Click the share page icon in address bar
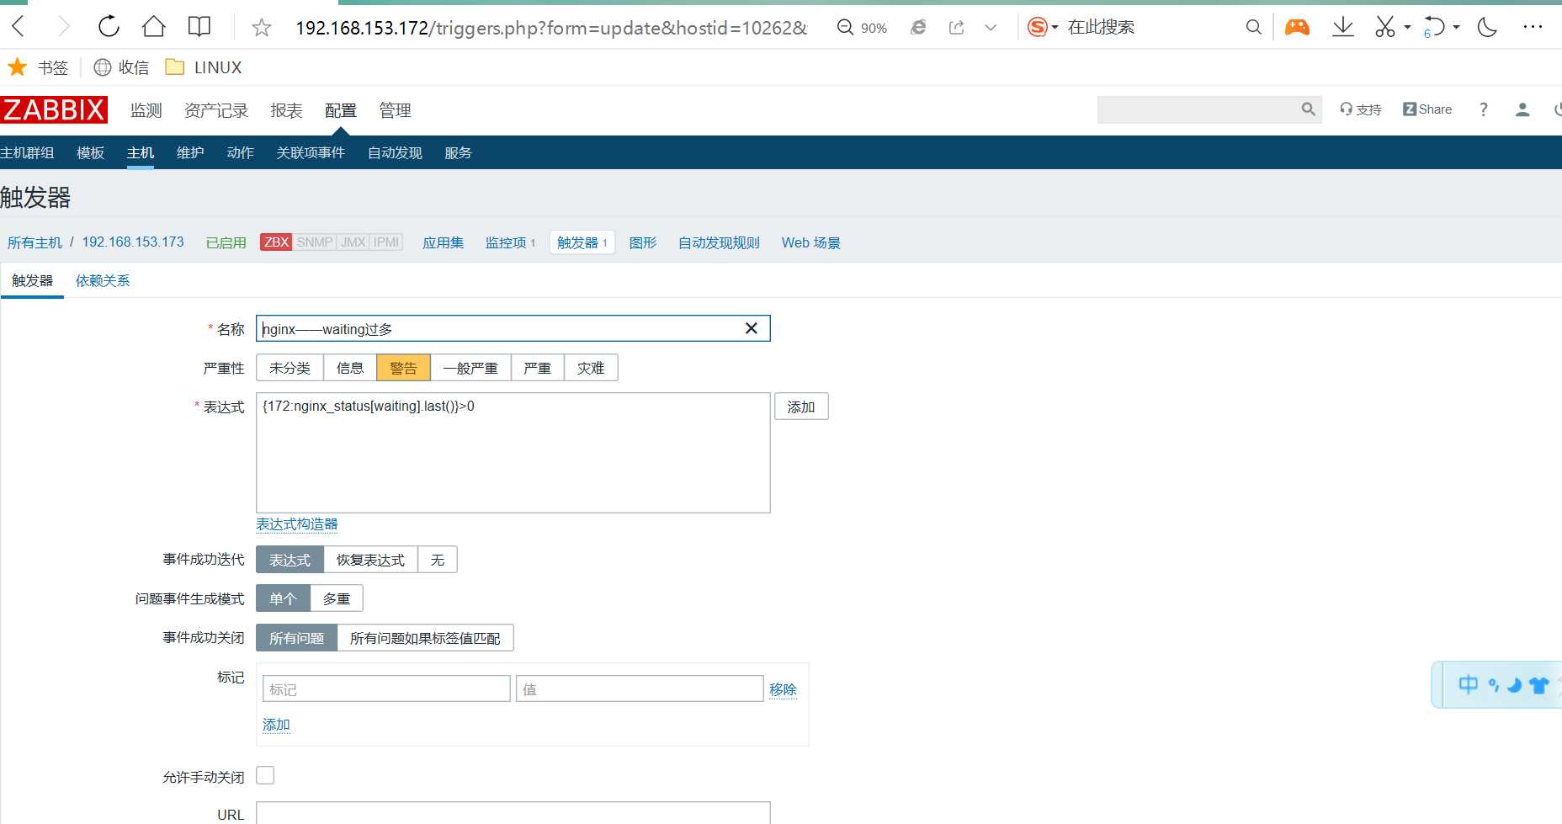This screenshot has width=1562, height=824. pos(957,28)
